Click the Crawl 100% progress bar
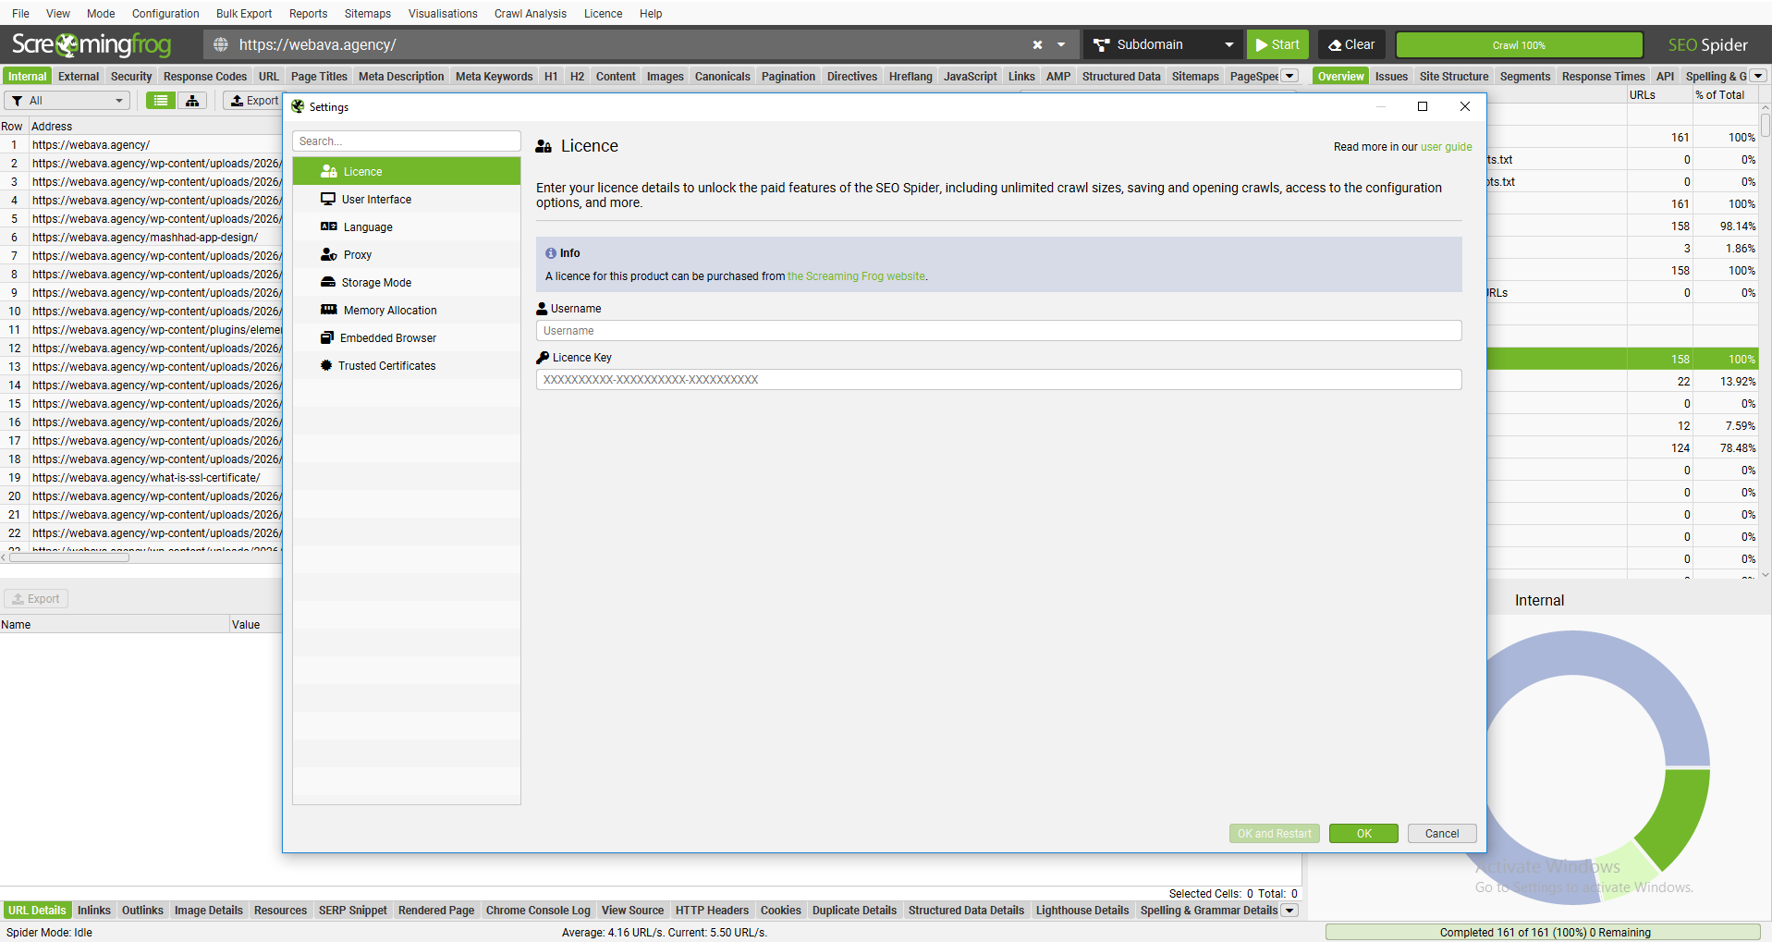Viewport: 1772px width, 942px height. point(1519,45)
